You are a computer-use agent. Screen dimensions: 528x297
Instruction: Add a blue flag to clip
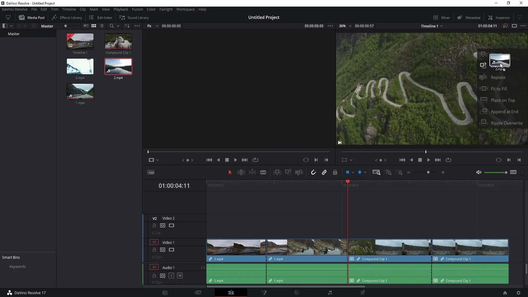[x=348, y=172]
